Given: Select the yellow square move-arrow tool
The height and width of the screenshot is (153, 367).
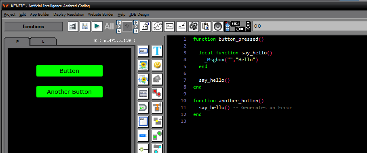Looking at the screenshot, I should [157, 122].
